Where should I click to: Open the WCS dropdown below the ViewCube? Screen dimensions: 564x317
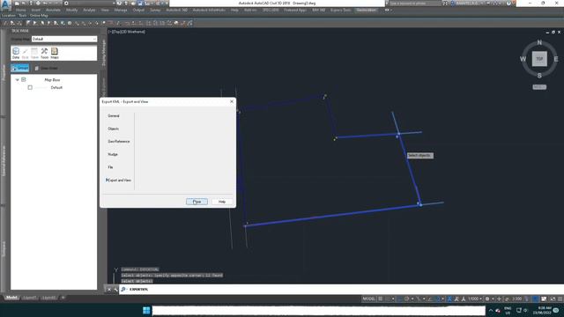point(539,87)
